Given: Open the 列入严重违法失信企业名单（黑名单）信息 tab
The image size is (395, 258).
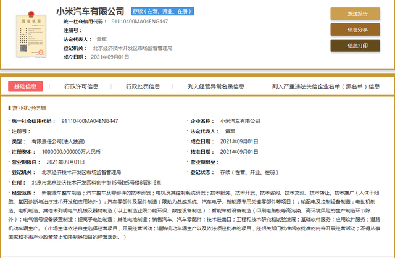Looking at the screenshot, I should (326, 86).
